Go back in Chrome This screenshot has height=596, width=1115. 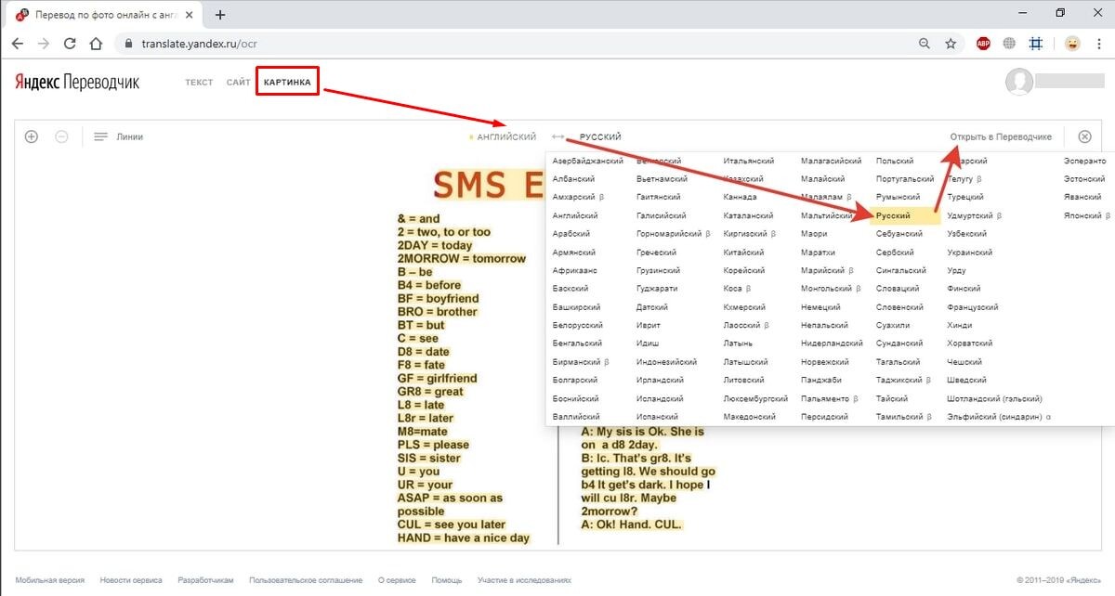18,44
